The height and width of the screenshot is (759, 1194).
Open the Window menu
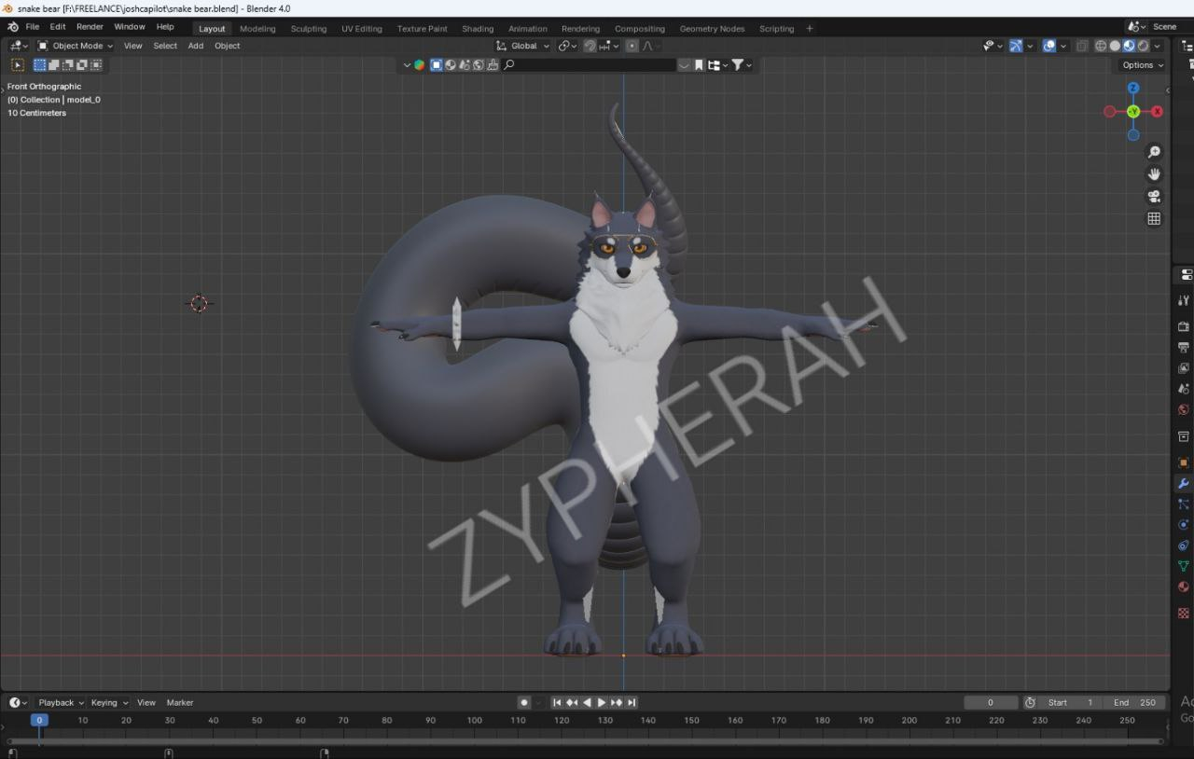pos(130,27)
